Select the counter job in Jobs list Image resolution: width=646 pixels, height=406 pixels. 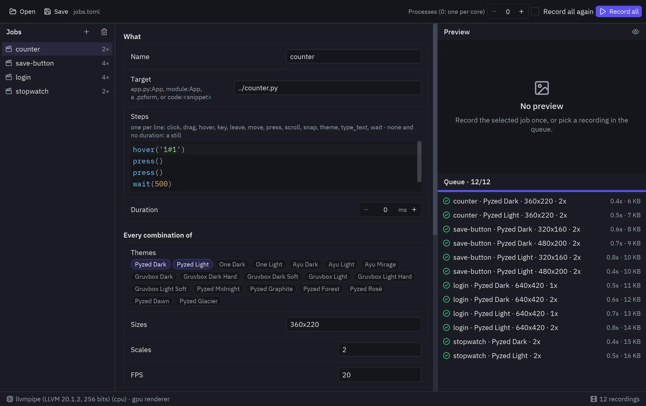pyautogui.click(x=57, y=49)
